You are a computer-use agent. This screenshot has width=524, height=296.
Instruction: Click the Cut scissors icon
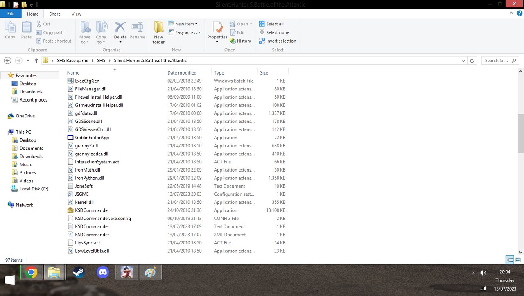pyautogui.click(x=39, y=24)
